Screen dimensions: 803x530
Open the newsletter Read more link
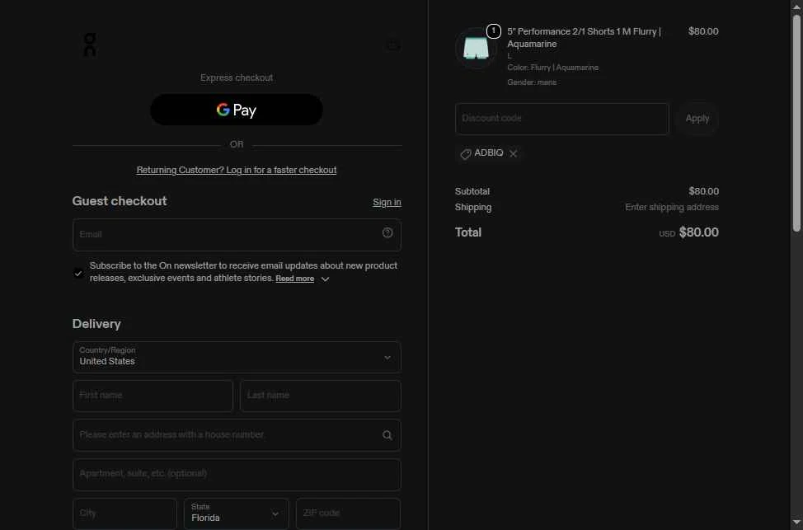click(294, 279)
